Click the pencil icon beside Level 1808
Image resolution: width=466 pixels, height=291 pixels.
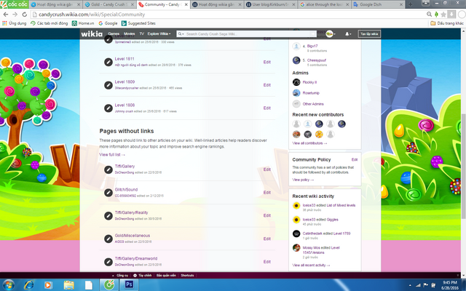(x=108, y=108)
